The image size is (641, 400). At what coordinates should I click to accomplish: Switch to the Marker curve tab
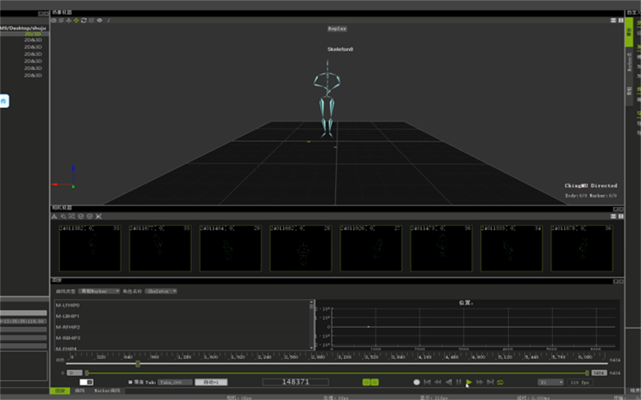tap(108, 391)
